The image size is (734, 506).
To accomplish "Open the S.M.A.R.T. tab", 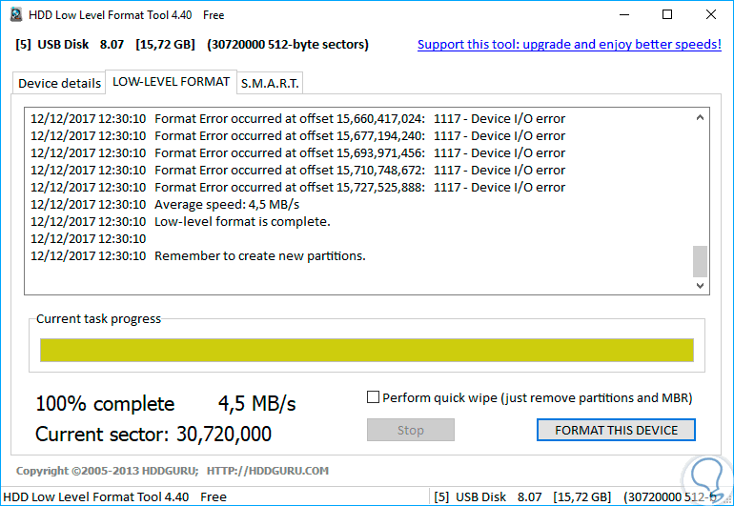I will 270,83.
